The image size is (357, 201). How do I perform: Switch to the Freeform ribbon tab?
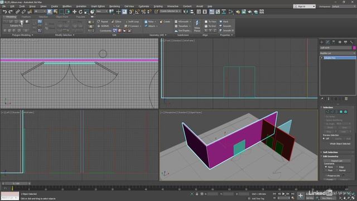[26, 17]
